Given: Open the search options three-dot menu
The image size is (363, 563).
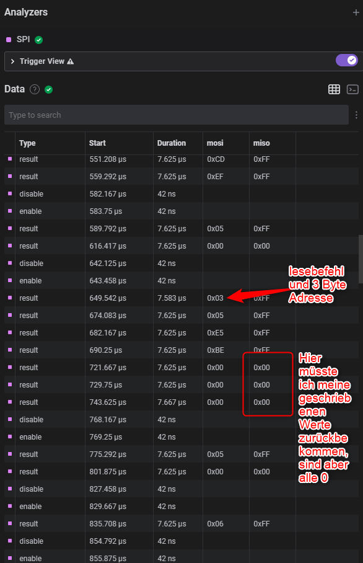Looking at the screenshot, I should (x=356, y=115).
